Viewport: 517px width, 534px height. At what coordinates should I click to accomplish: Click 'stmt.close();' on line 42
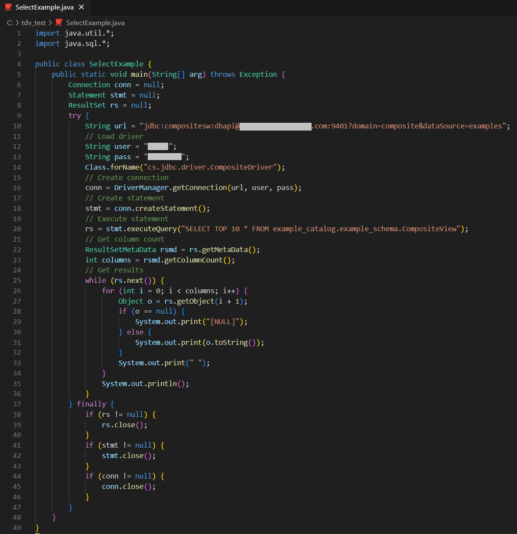(x=129, y=455)
